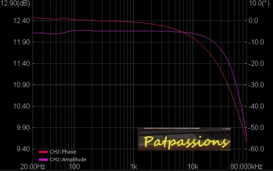
Task: Select the 1k frequency axis label
Action: [134, 166]
